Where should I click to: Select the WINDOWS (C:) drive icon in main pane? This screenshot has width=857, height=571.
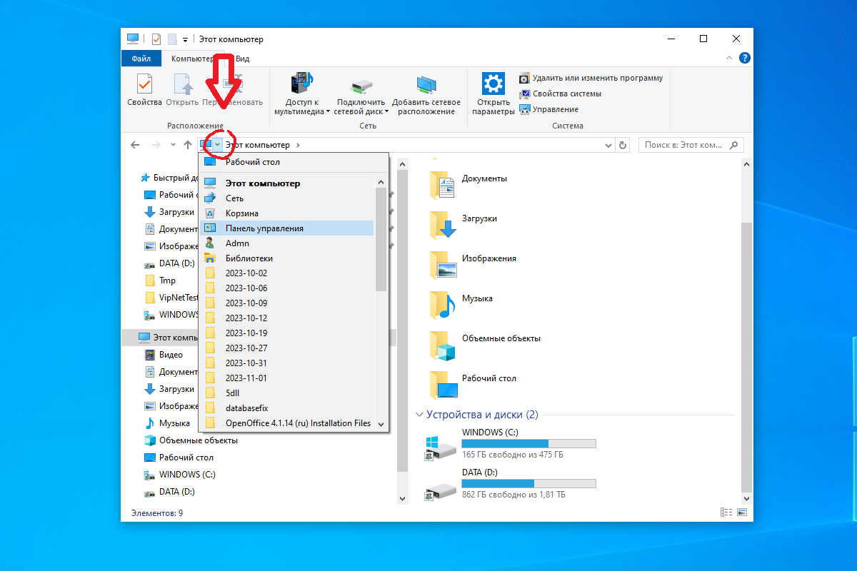[441, 450]
